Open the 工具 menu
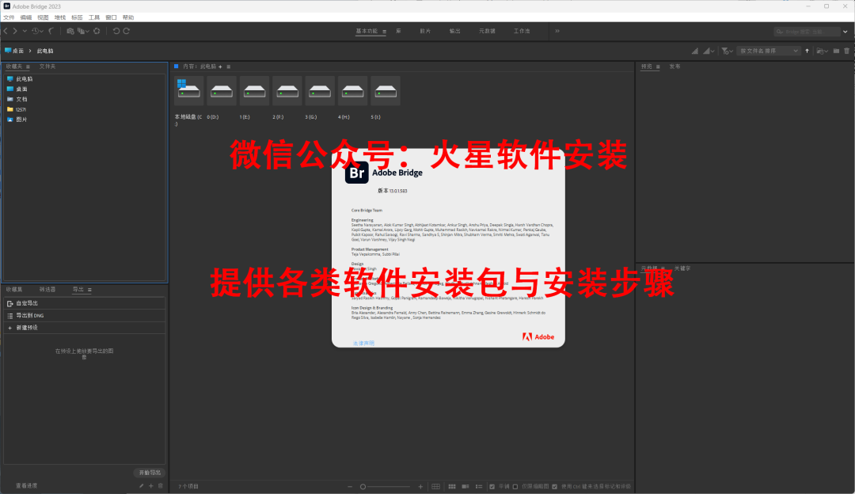 [94, 17]
